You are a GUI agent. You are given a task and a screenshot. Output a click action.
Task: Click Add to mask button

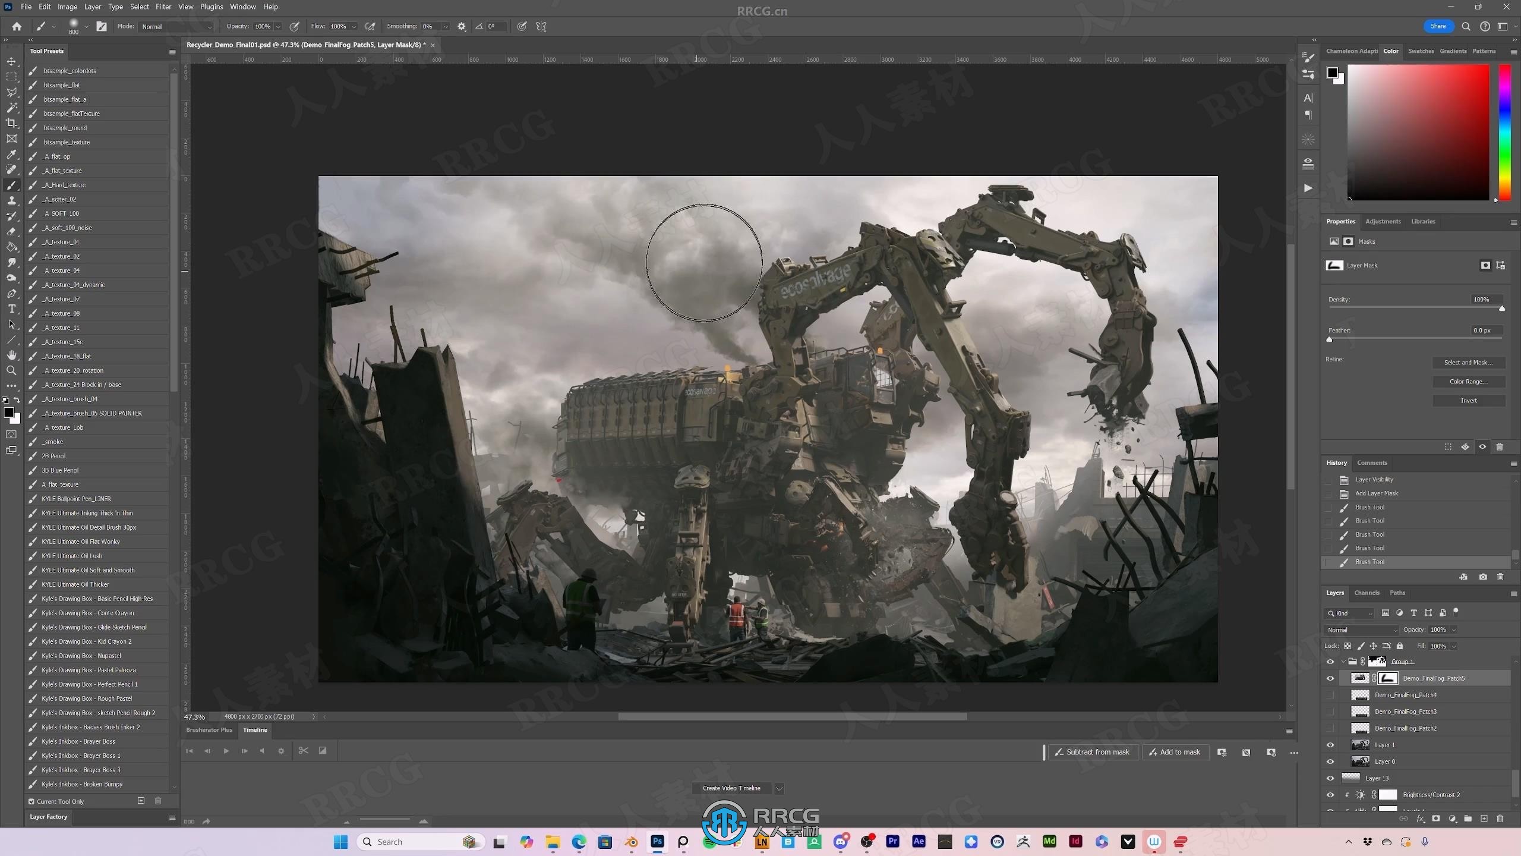1175,752
